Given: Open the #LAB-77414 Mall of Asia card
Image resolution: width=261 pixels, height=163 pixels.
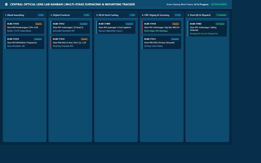Looking at the screenshot, I should click(x=70, y=42).
